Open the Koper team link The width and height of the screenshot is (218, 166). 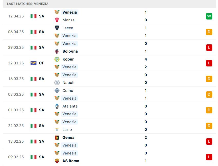tap(68, 59)
